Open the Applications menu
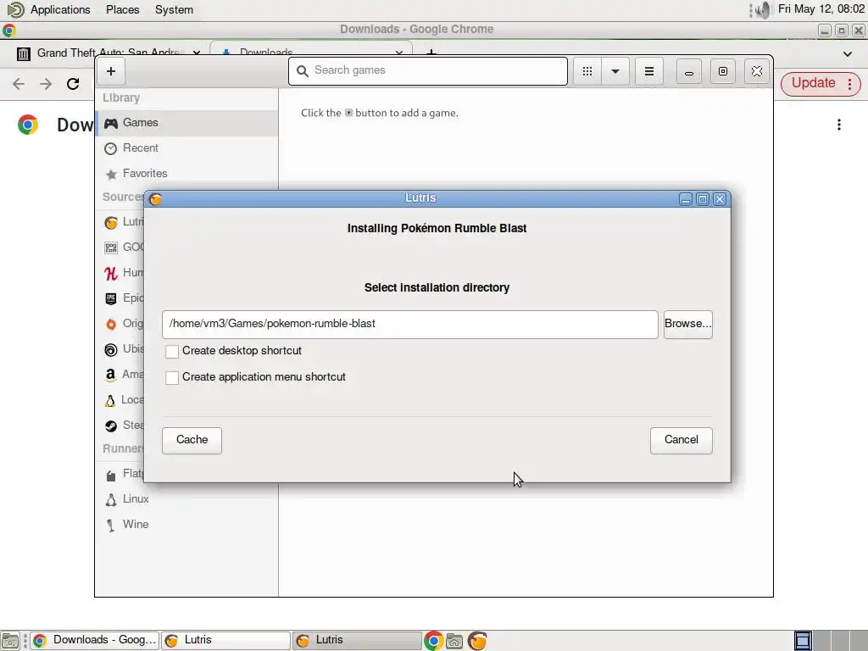The width and height of the screenshot is (868, 651). [60, 10]
